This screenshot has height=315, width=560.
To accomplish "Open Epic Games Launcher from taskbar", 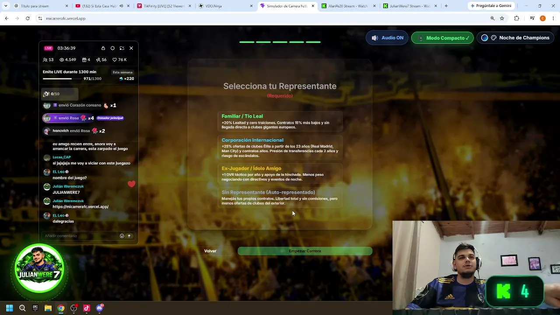I will coord(35,308).
